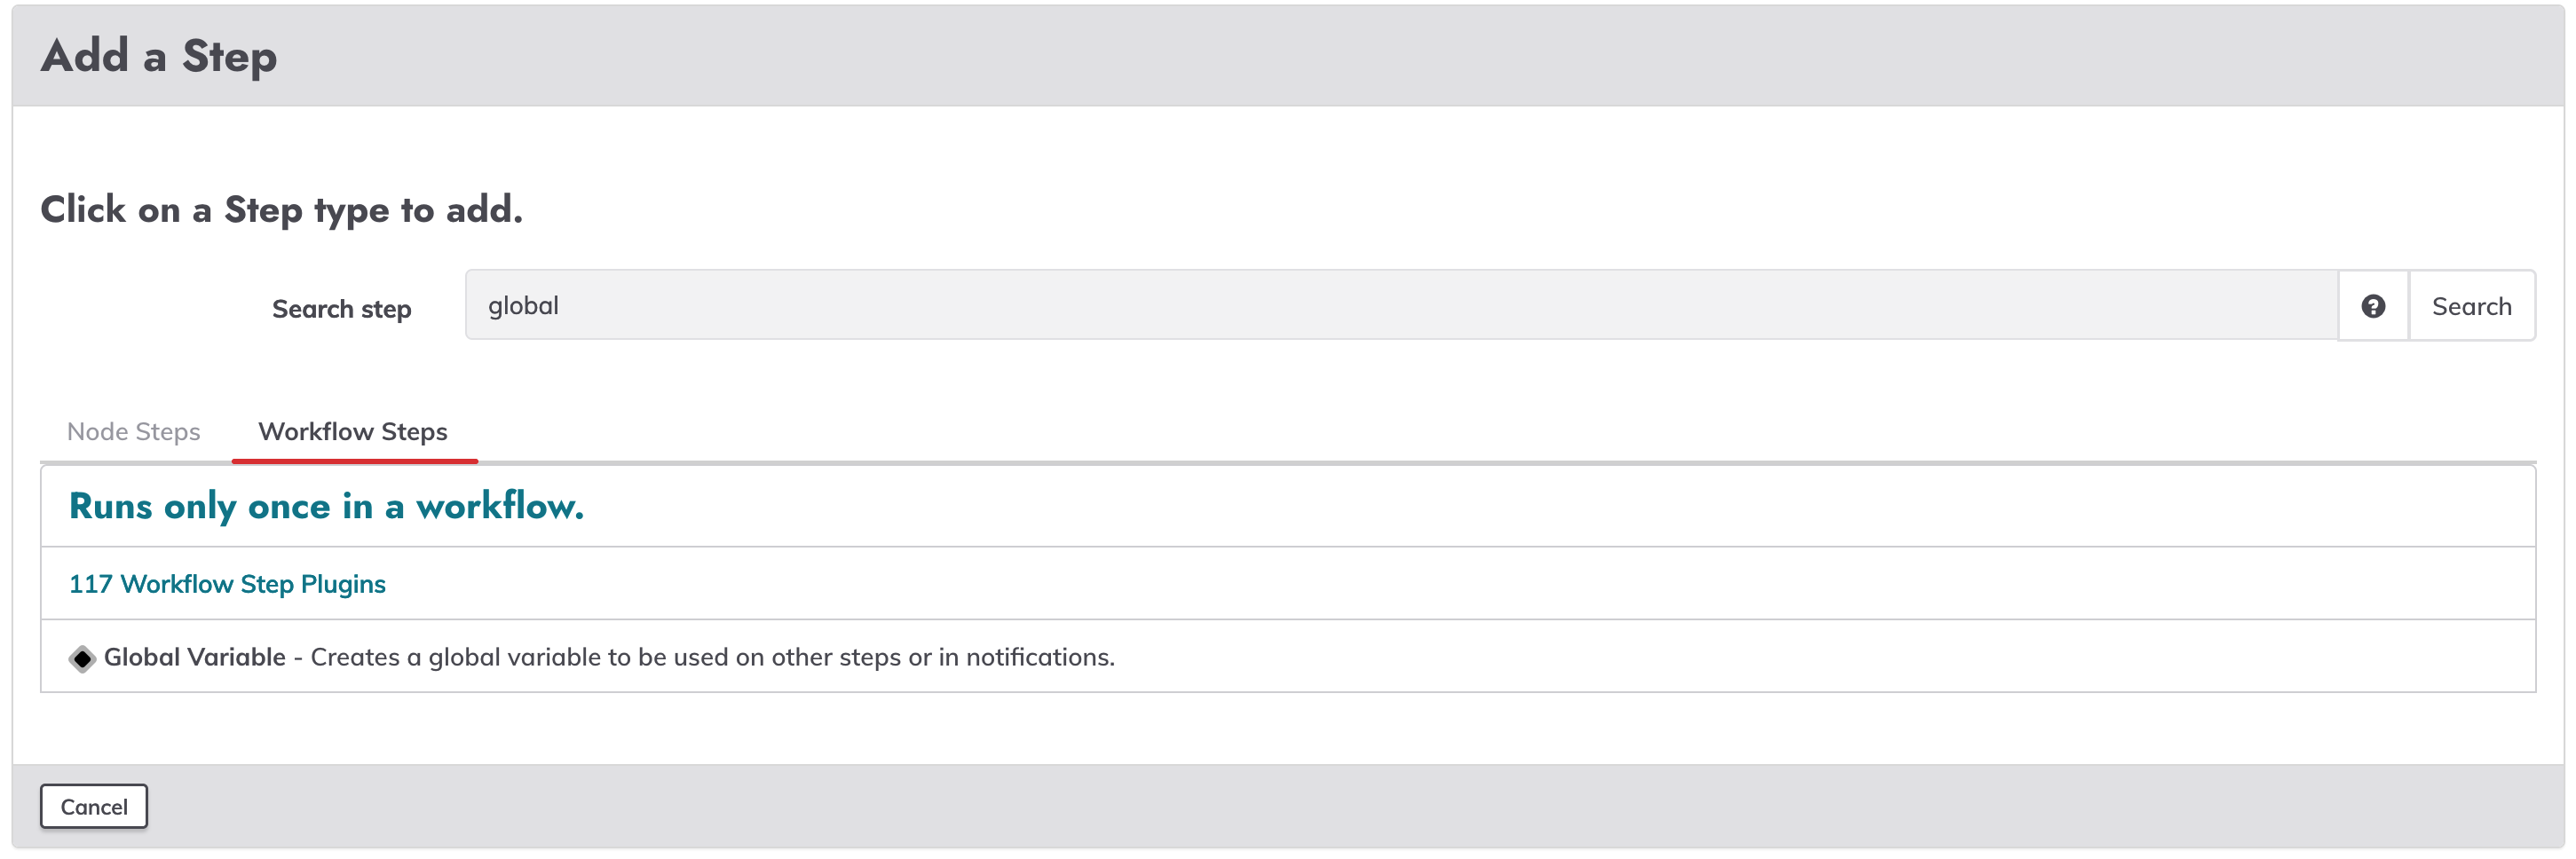The image size is (2576, 859).
Task: Switch to the Node Steps tab
Action: click(134, 432)
